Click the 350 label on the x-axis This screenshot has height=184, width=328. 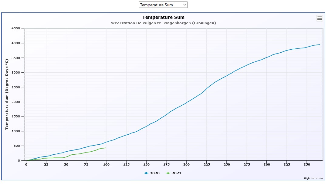tap(306, 164)
